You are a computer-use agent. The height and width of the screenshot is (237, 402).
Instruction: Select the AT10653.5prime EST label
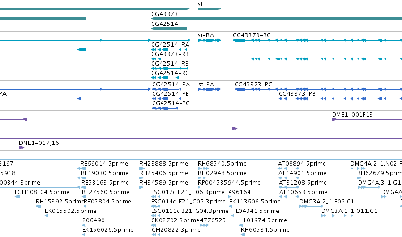coord(303,192)
